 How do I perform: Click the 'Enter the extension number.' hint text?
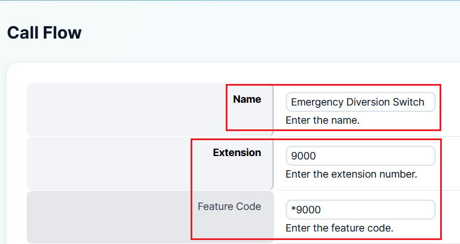click(x=351, y=174)
